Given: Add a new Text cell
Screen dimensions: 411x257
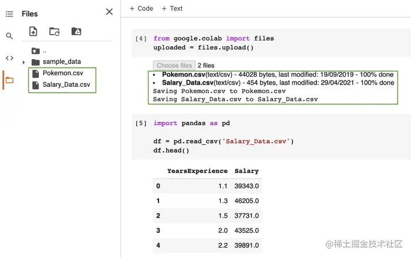Looking at the screenshot, I should click(x=172, y=8).
